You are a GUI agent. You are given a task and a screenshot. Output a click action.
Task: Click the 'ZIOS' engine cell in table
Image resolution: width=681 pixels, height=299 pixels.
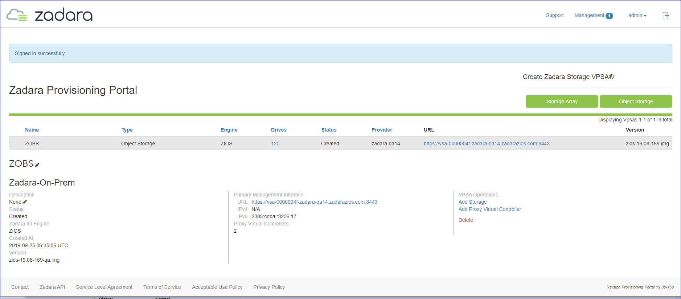(226, 144)
